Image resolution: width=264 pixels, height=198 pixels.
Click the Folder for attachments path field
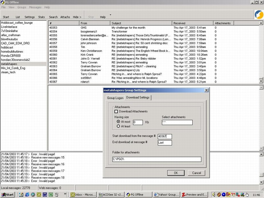click(x=157, y=159)
